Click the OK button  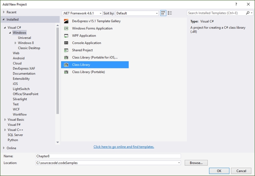(x=219, y=171)
